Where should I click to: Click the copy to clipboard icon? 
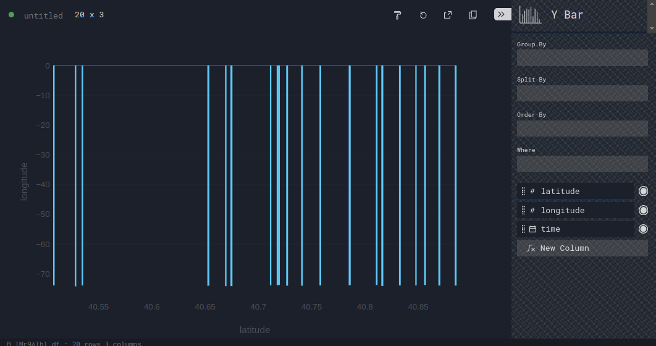coord(473,15)
